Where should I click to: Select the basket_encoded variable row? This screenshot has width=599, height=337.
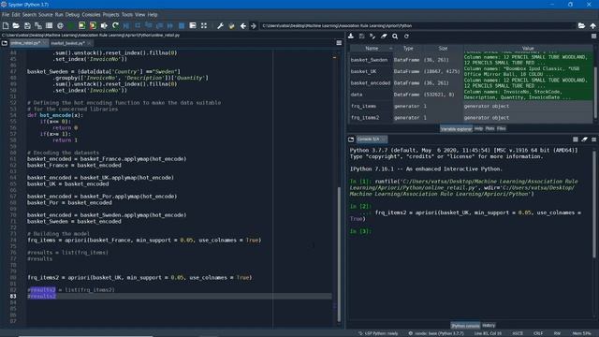471,83
